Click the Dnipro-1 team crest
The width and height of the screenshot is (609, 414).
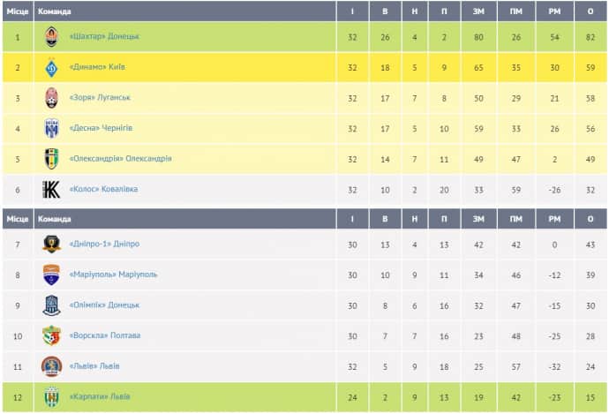[51, 244]
